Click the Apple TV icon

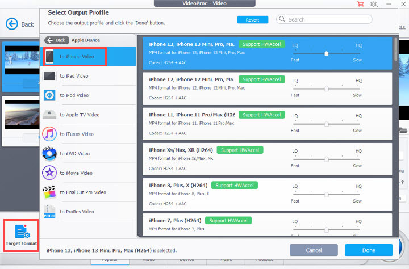[49, 115]
